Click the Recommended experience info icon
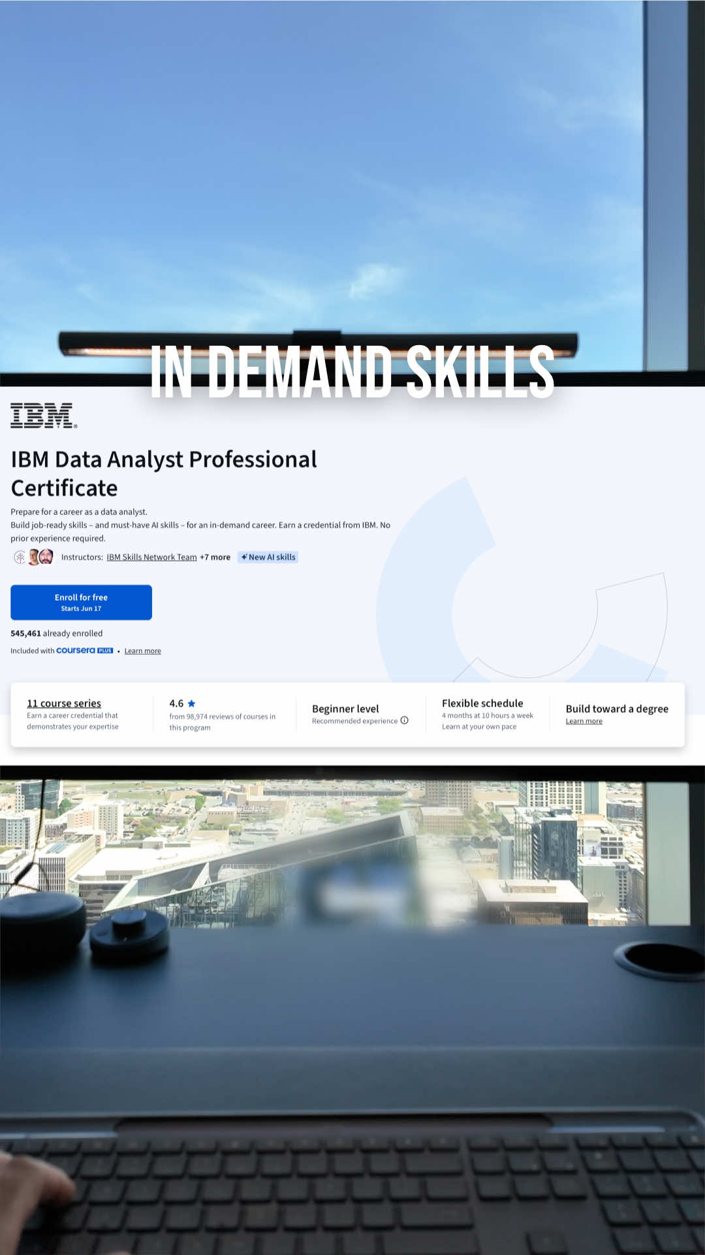The width and height of the screenshot is (705, 1255). point(405,720)
